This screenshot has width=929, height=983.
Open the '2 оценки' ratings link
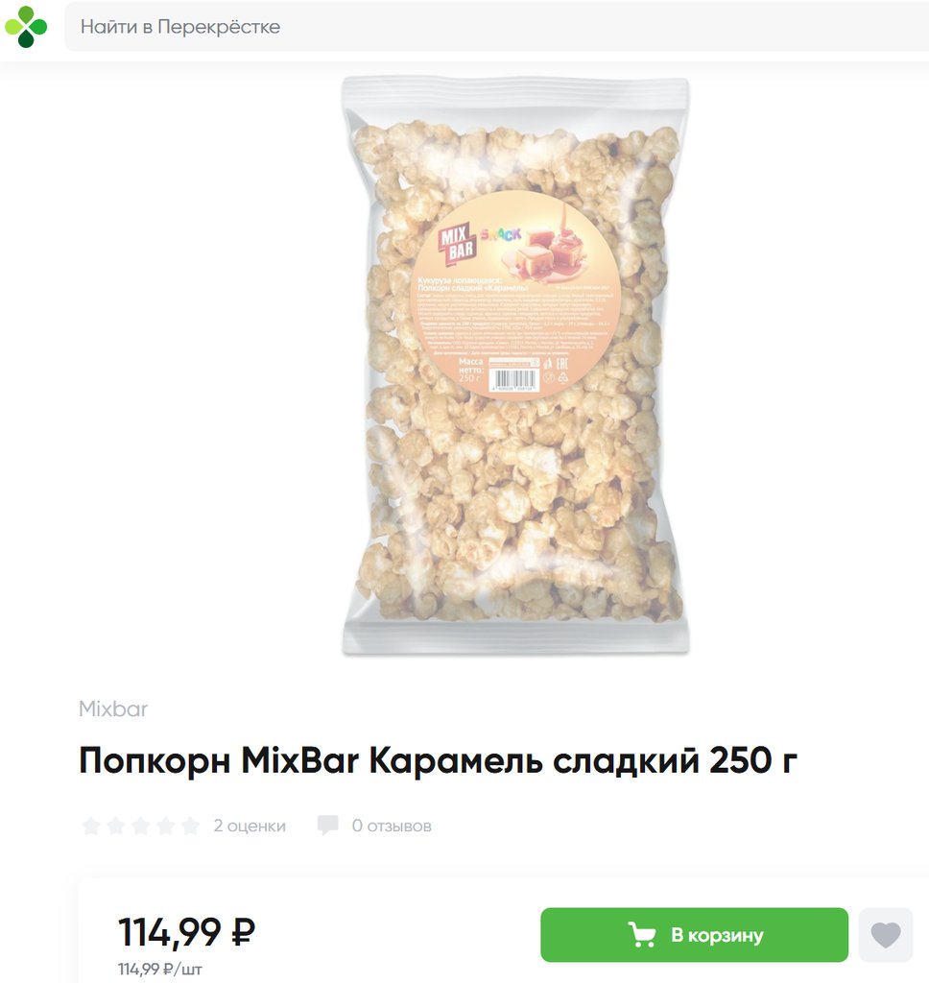point(250,826)
